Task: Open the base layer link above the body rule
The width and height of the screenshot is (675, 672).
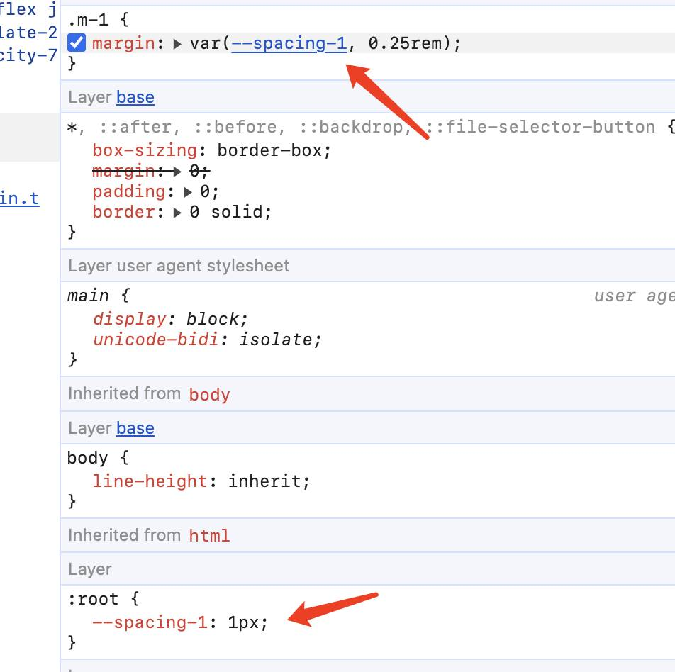Action: [135, 428]
